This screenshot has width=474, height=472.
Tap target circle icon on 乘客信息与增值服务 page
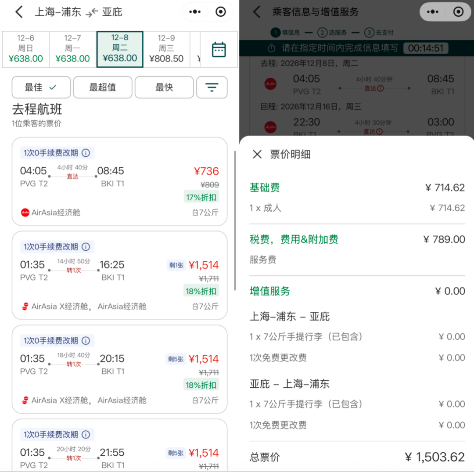[x=458, y=12]
